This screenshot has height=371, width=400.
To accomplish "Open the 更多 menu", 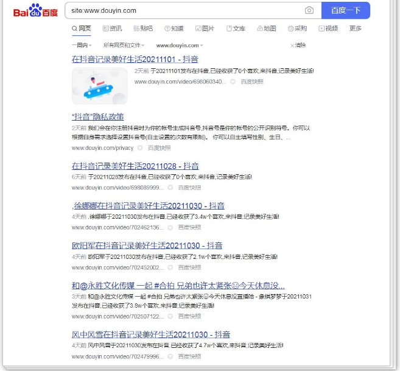I will (x=356, y=29).
